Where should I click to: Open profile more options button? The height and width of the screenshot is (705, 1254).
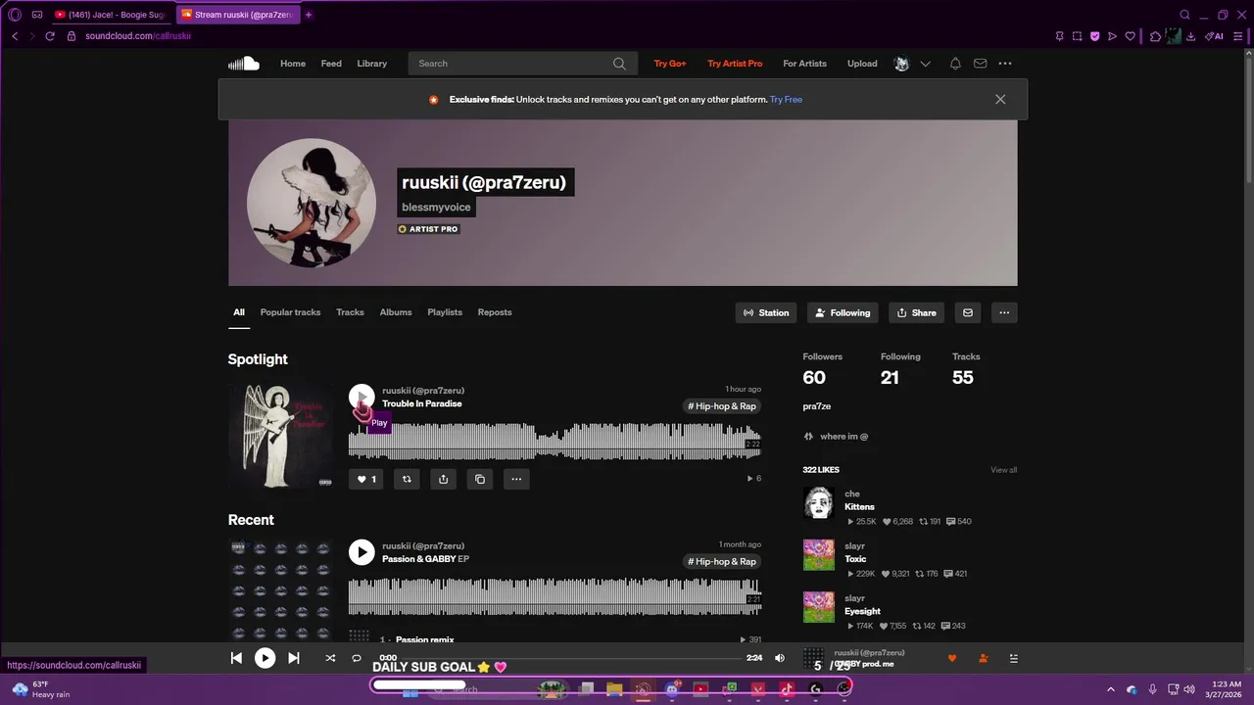pos(1004,313)
